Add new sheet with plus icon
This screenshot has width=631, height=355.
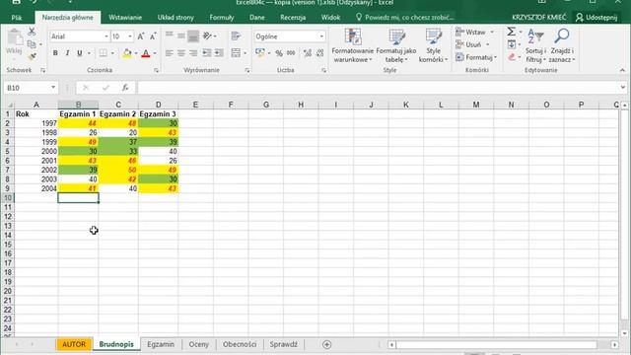click(326, 344)
